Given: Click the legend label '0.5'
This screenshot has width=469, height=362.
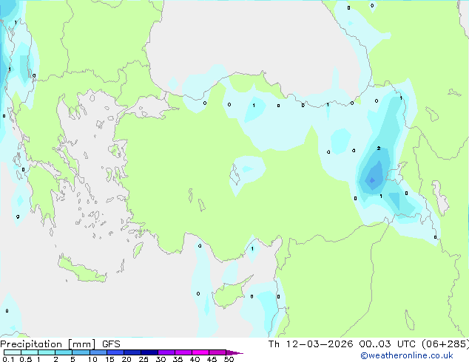Looking at the screenshot, I should coord(25,359).
